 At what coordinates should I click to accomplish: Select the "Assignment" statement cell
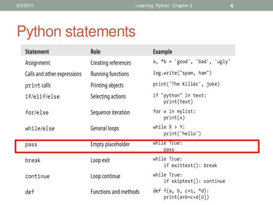click(x=37, y=63)
